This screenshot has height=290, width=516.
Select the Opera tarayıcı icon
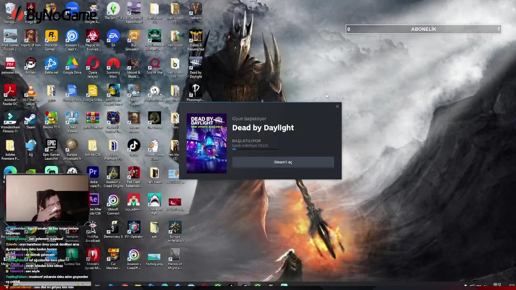coord(93,68)
